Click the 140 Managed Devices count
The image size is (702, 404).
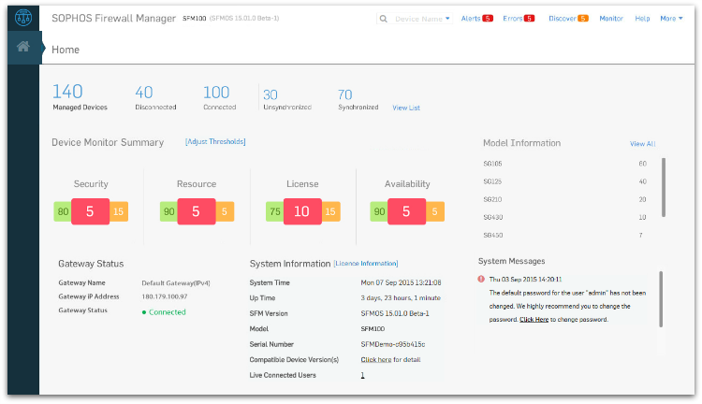67,92
